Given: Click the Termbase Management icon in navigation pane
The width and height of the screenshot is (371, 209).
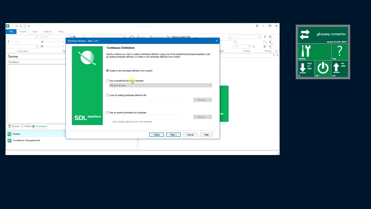Looking at the screenshot, I should point(10,140).
